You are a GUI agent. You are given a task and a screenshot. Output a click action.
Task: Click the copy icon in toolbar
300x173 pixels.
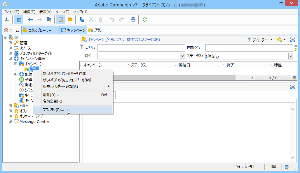tap(82, 20)
